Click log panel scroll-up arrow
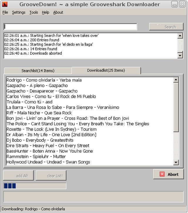The width and height of the screenshot is (188, 213). pyautogui.click(x=180, y=36)
